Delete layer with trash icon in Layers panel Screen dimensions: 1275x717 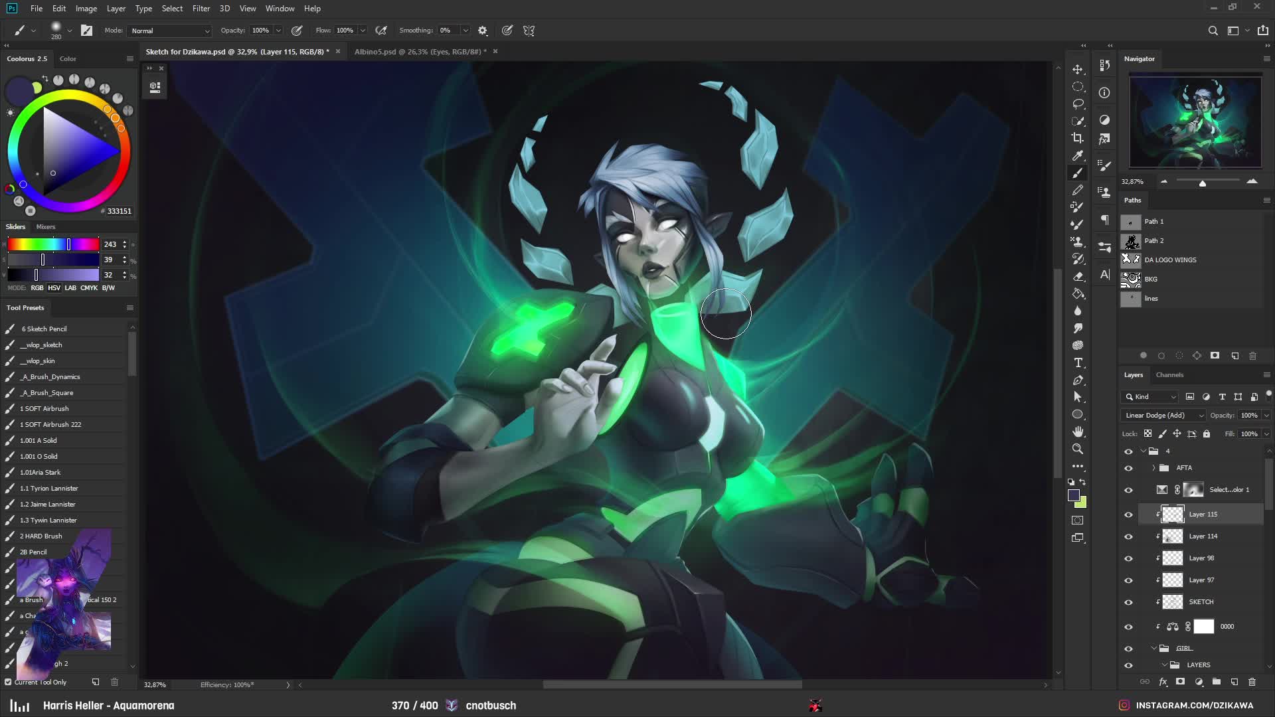click(1252, 682)
